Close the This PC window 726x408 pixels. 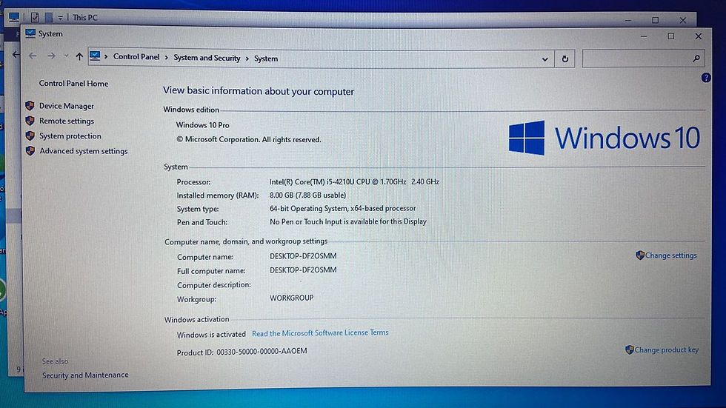click(x=682, y=20)
